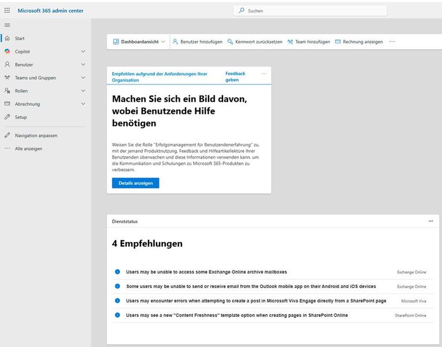Click Microsoft 365 admin center title link
This screenshot has height=347, width=442.
coord(50,10)
